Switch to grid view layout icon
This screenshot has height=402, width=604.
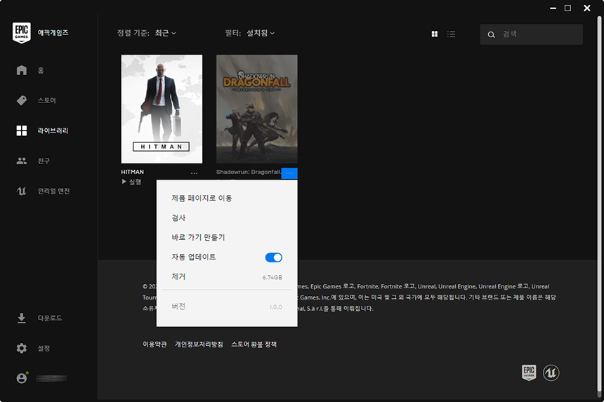[435, 34]
